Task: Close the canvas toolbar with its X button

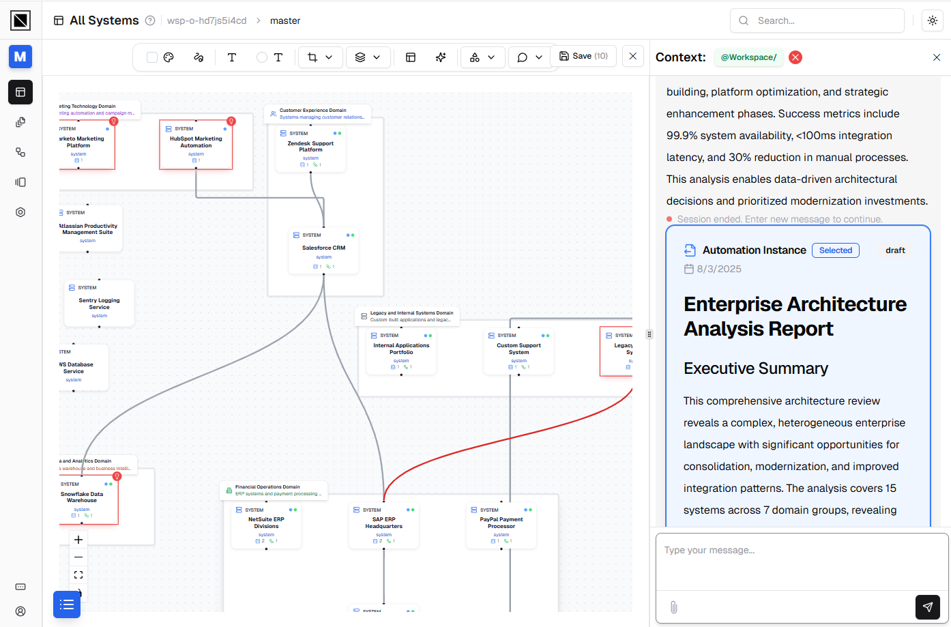Action: [633, 56]
